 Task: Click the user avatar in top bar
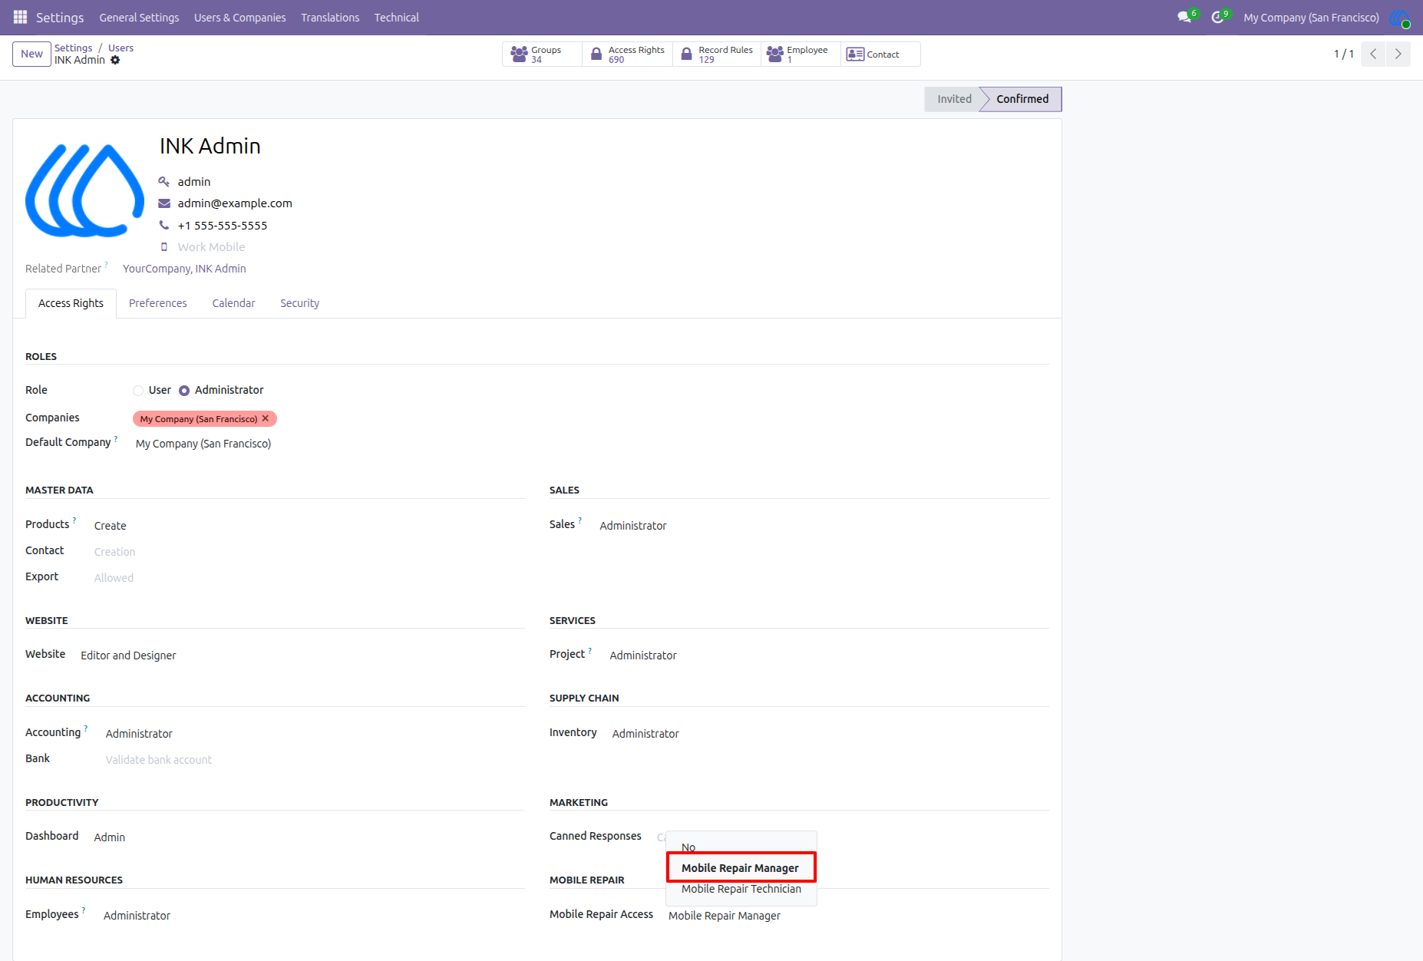(x=1400, y=17)
